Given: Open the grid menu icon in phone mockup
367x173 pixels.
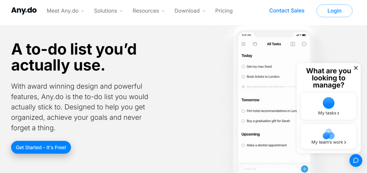Looking at the screenshot, I should (x=243, y=44).
